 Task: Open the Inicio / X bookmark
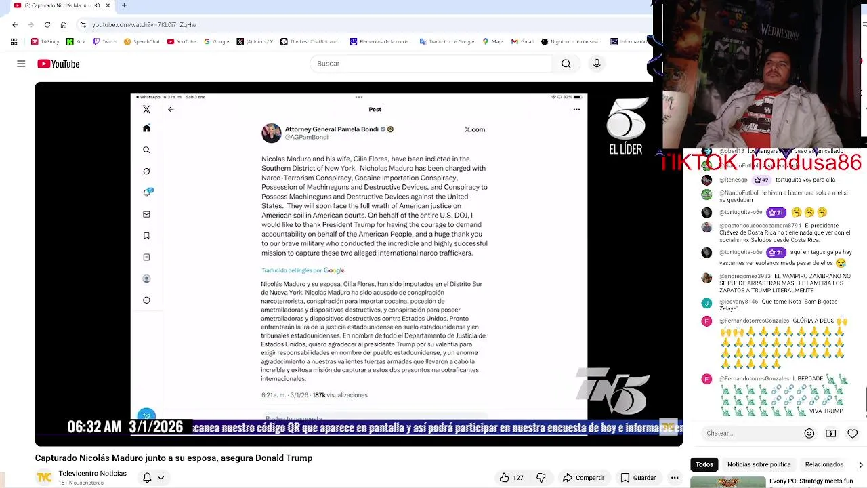255,41
